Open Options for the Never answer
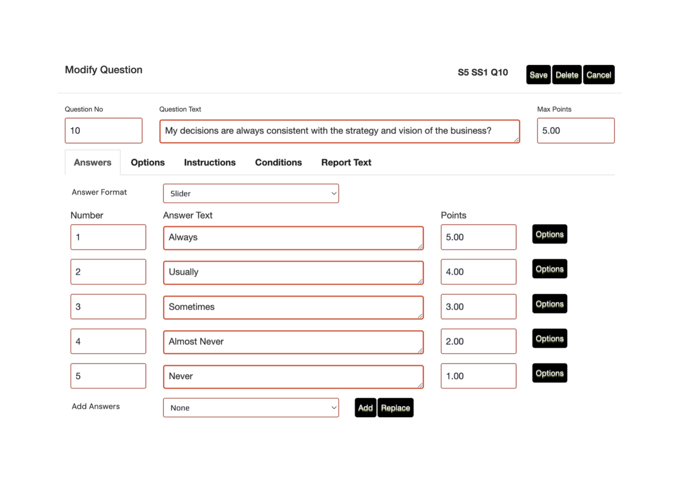 [x=549, y=373]
